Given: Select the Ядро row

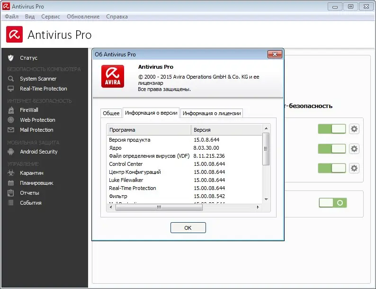Looking at the screenshot, I should coord(184,148).
